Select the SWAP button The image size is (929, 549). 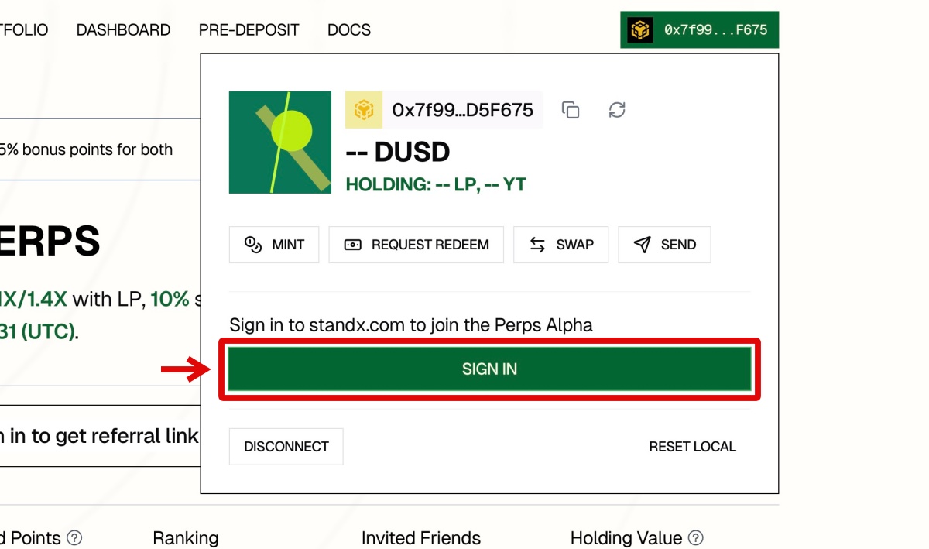(x=561, y=245)
